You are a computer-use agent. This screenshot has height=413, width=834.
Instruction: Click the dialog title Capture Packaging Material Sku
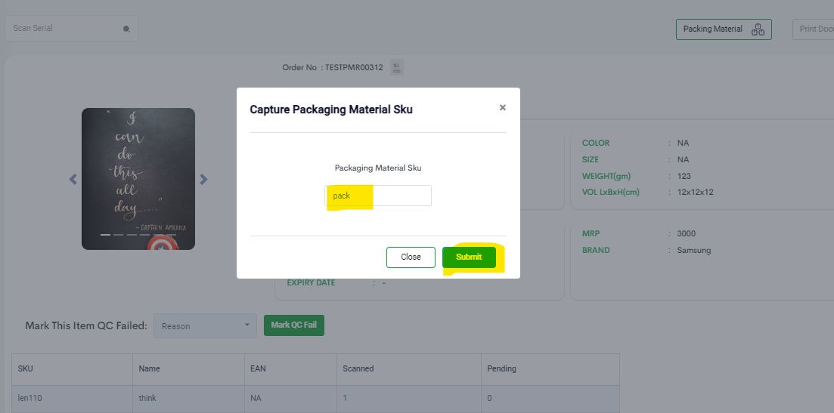331,110
